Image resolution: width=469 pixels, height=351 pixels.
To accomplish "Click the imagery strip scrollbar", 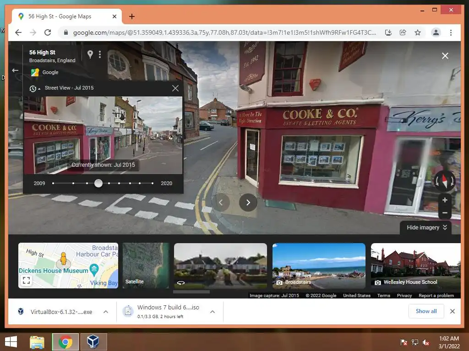I will coord(191,292).
